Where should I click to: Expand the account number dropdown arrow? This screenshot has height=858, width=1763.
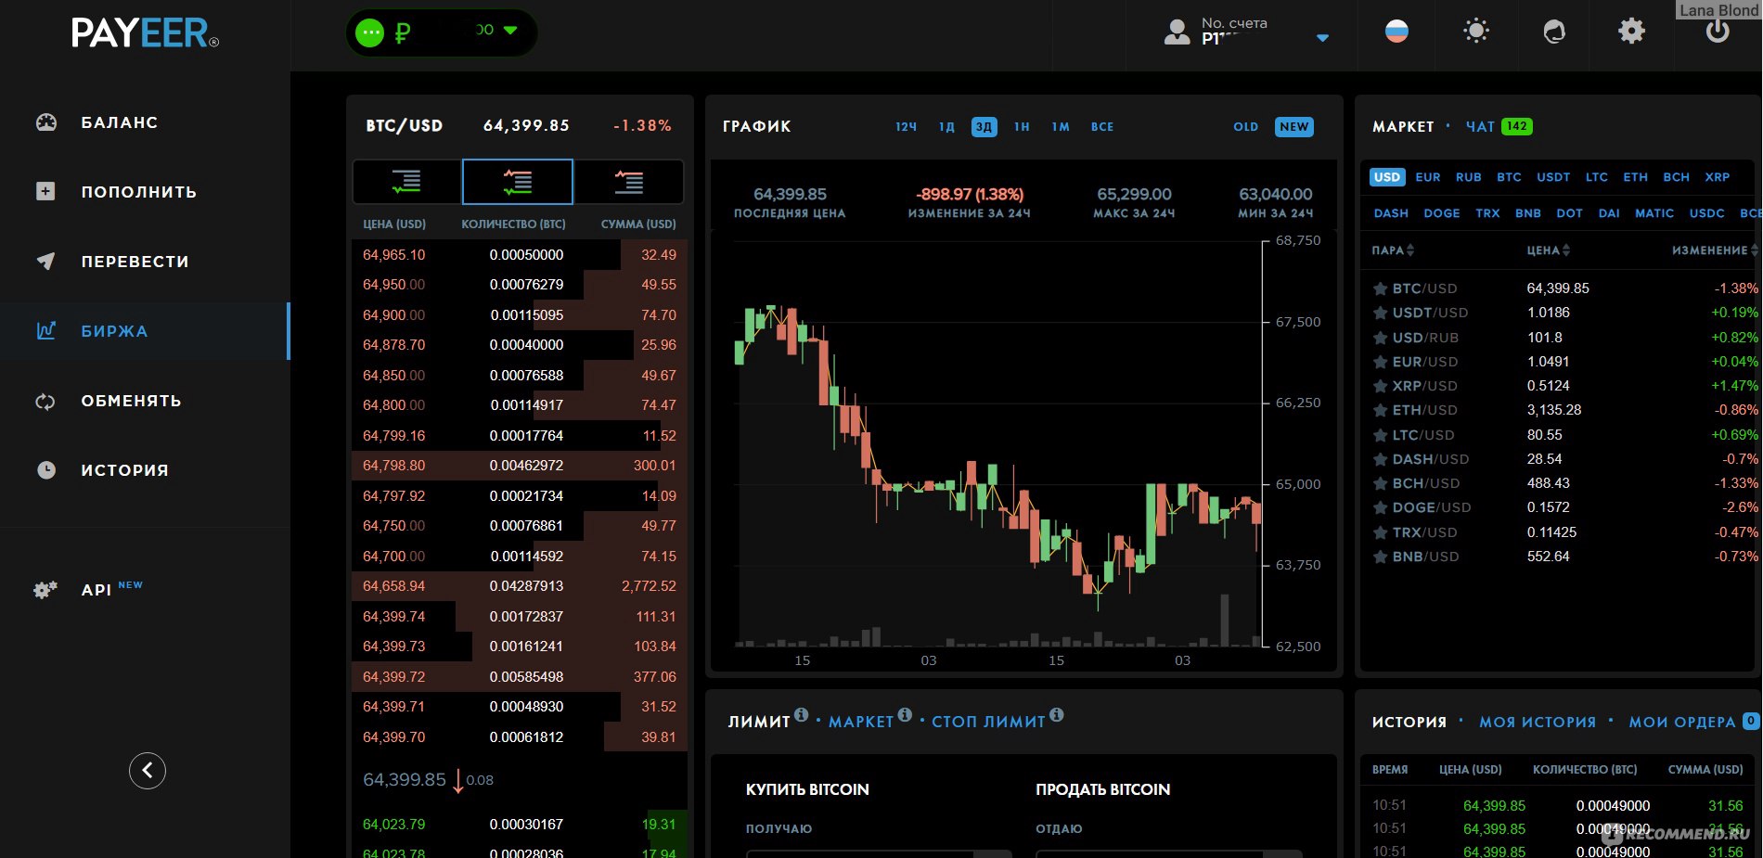pyautogui.click(x=1322, y=38)
